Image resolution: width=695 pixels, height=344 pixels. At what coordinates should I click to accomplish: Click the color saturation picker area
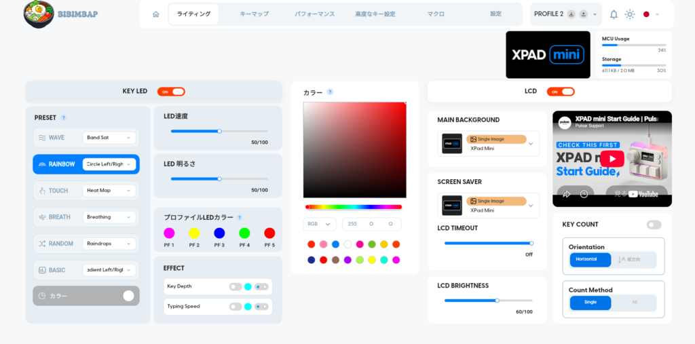point(354,150)
